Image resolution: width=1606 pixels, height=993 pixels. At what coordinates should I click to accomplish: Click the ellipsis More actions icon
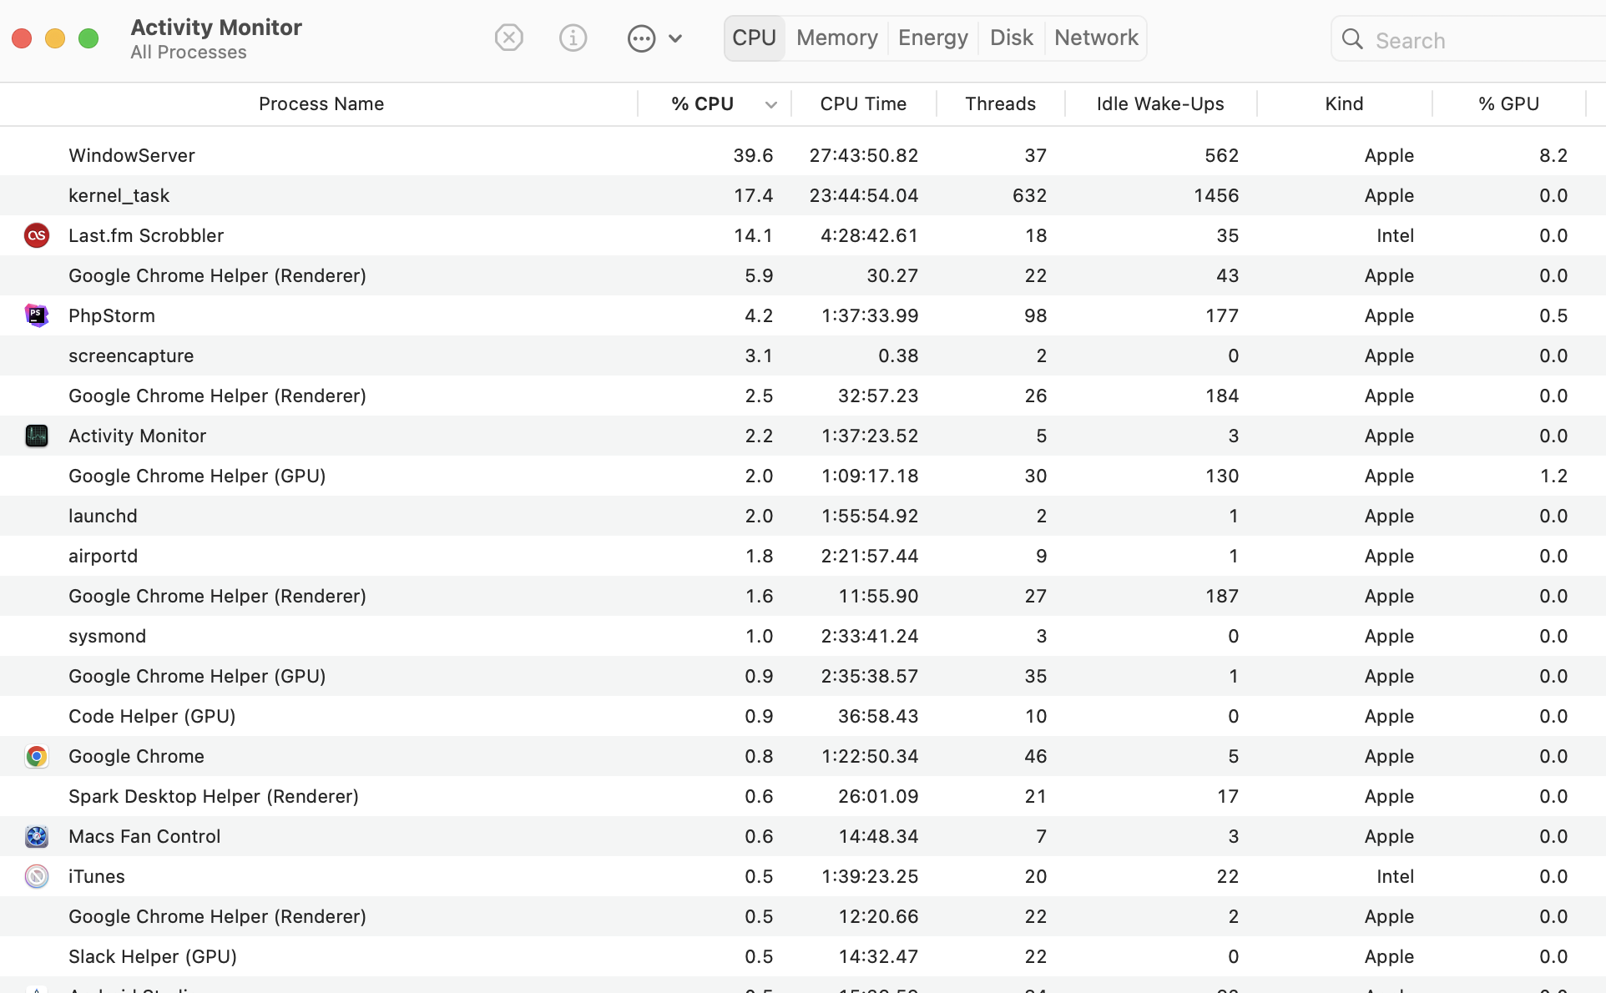click(641, 38)
